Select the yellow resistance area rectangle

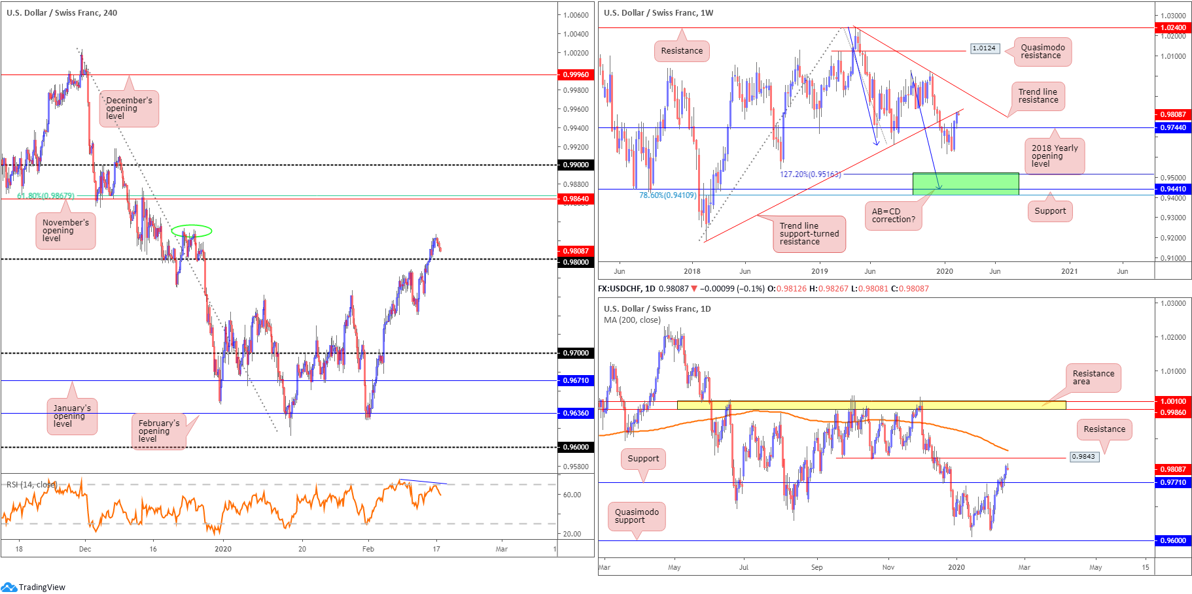[871, 405]
